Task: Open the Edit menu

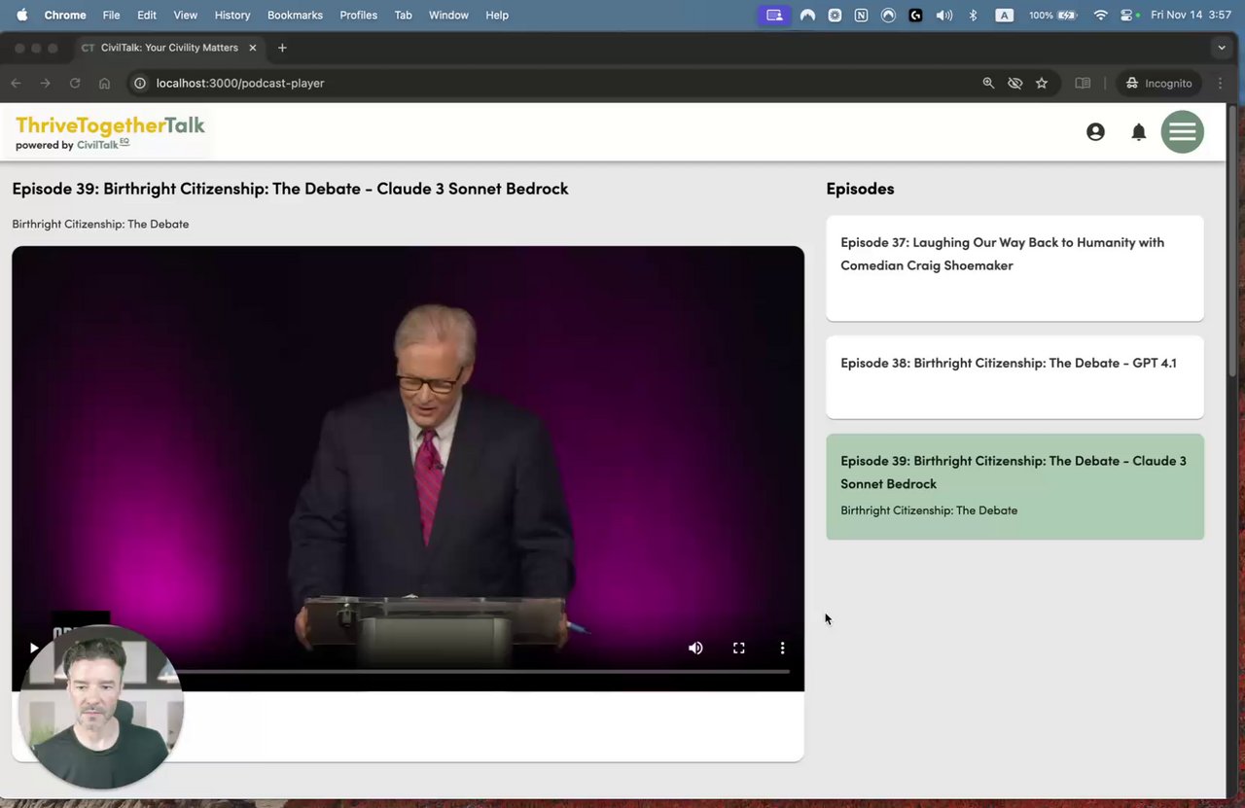Action: [147, 15]
